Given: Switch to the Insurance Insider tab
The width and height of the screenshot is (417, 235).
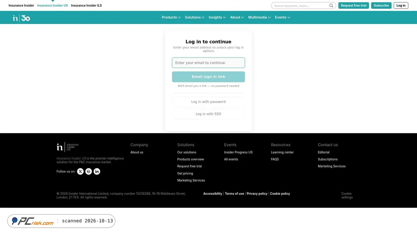Looking at the screenshot, I should coord(21,6).
